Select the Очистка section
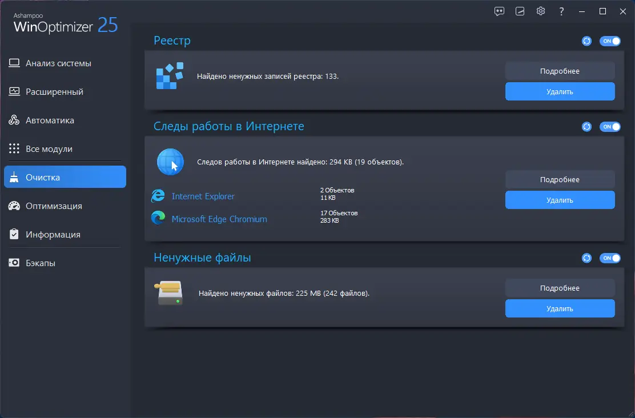Screen dimensions: 635x418 tap(65, 176)
